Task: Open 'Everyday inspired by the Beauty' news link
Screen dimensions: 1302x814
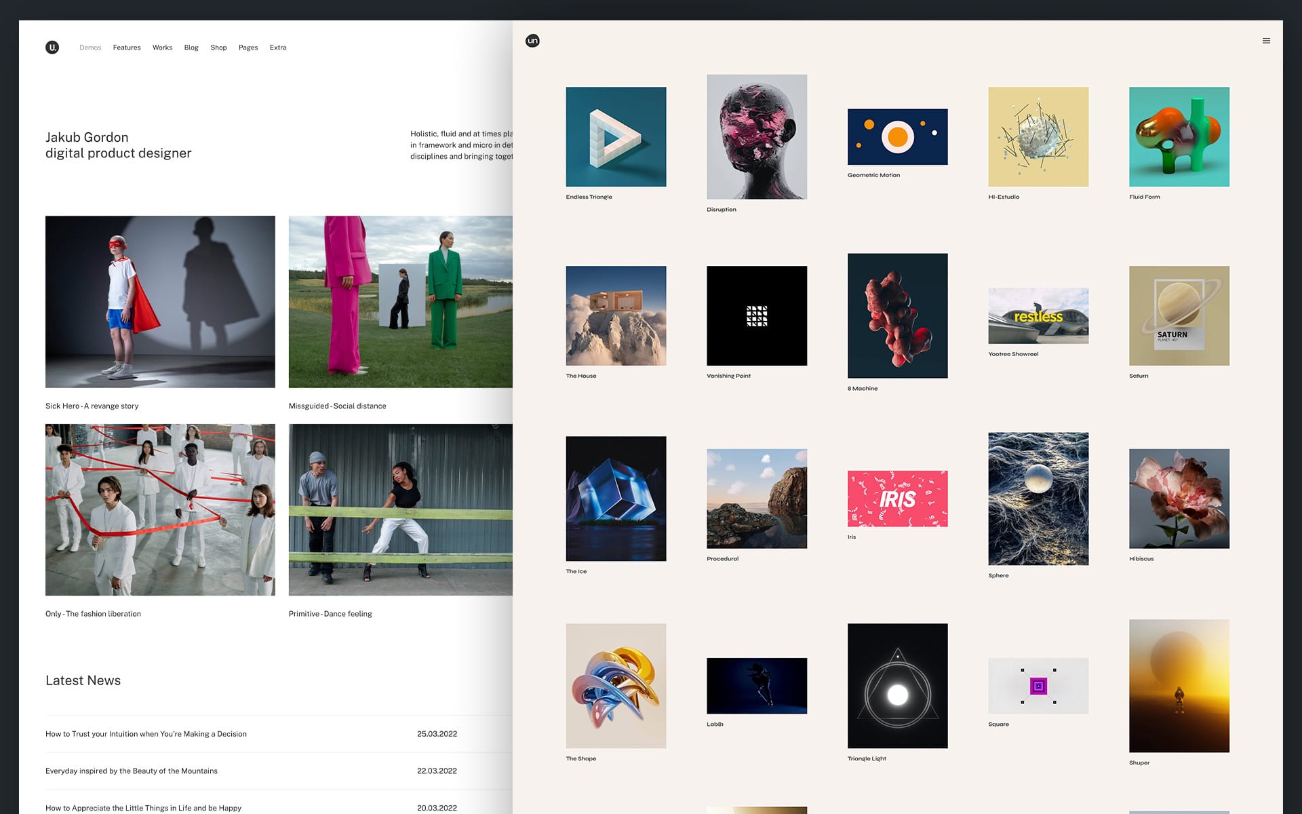Action: (x=132, y=771)
